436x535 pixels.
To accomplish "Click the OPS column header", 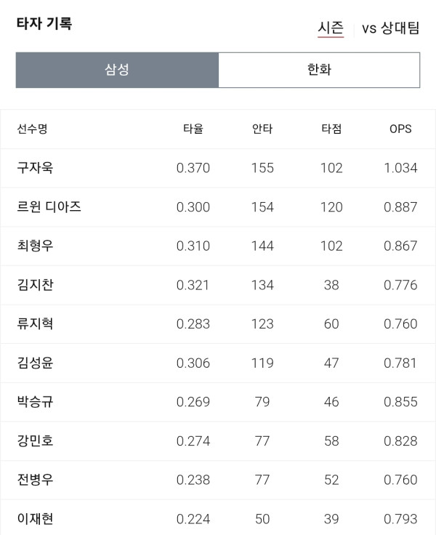I will [400, 129].
